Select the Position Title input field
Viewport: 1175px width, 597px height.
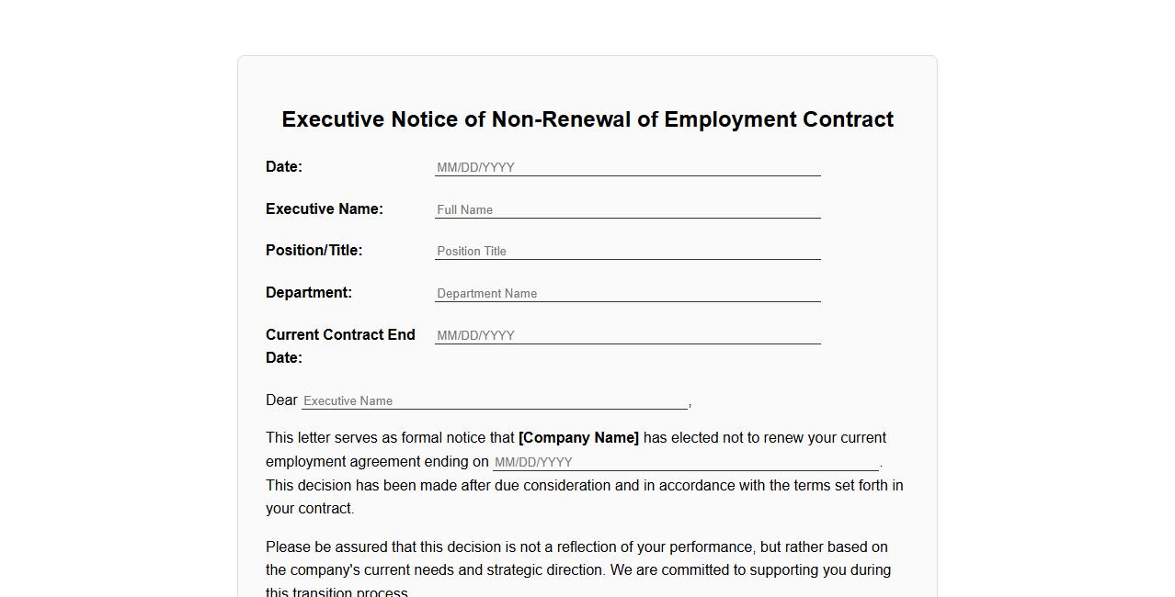[628, 251]
